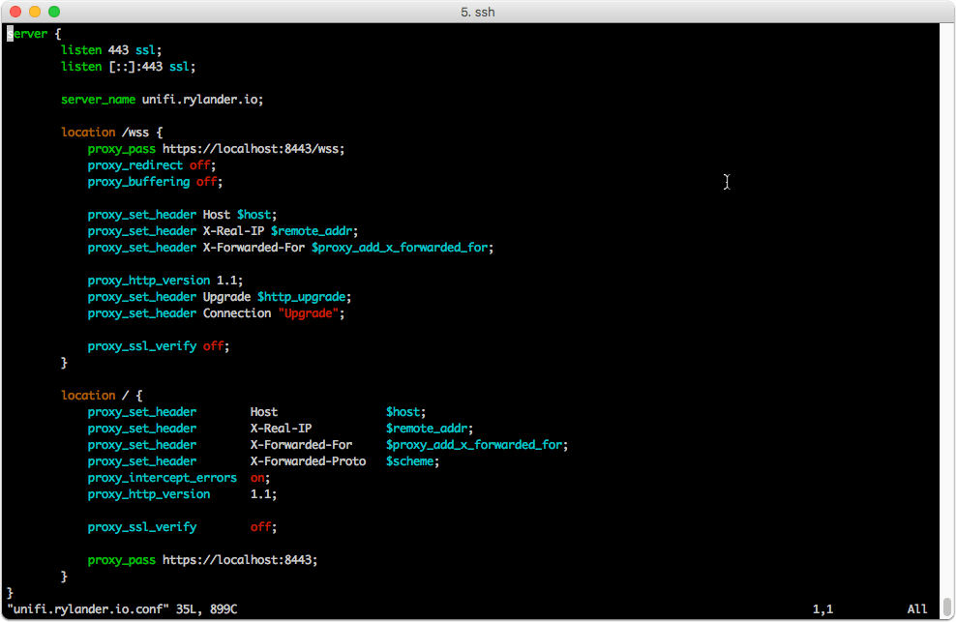The height and width of the screenshot is (622, 956).
Task: Click 'off' value of proxy_buffering
Action: tap(206, 182)
